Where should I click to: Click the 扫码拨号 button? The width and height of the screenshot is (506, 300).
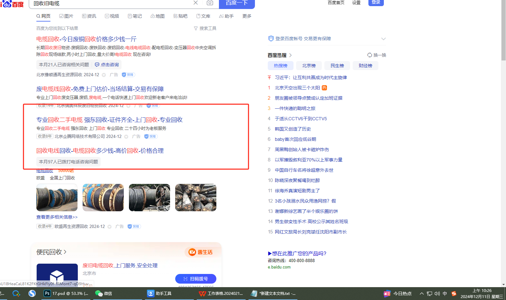tap(195, 279)
